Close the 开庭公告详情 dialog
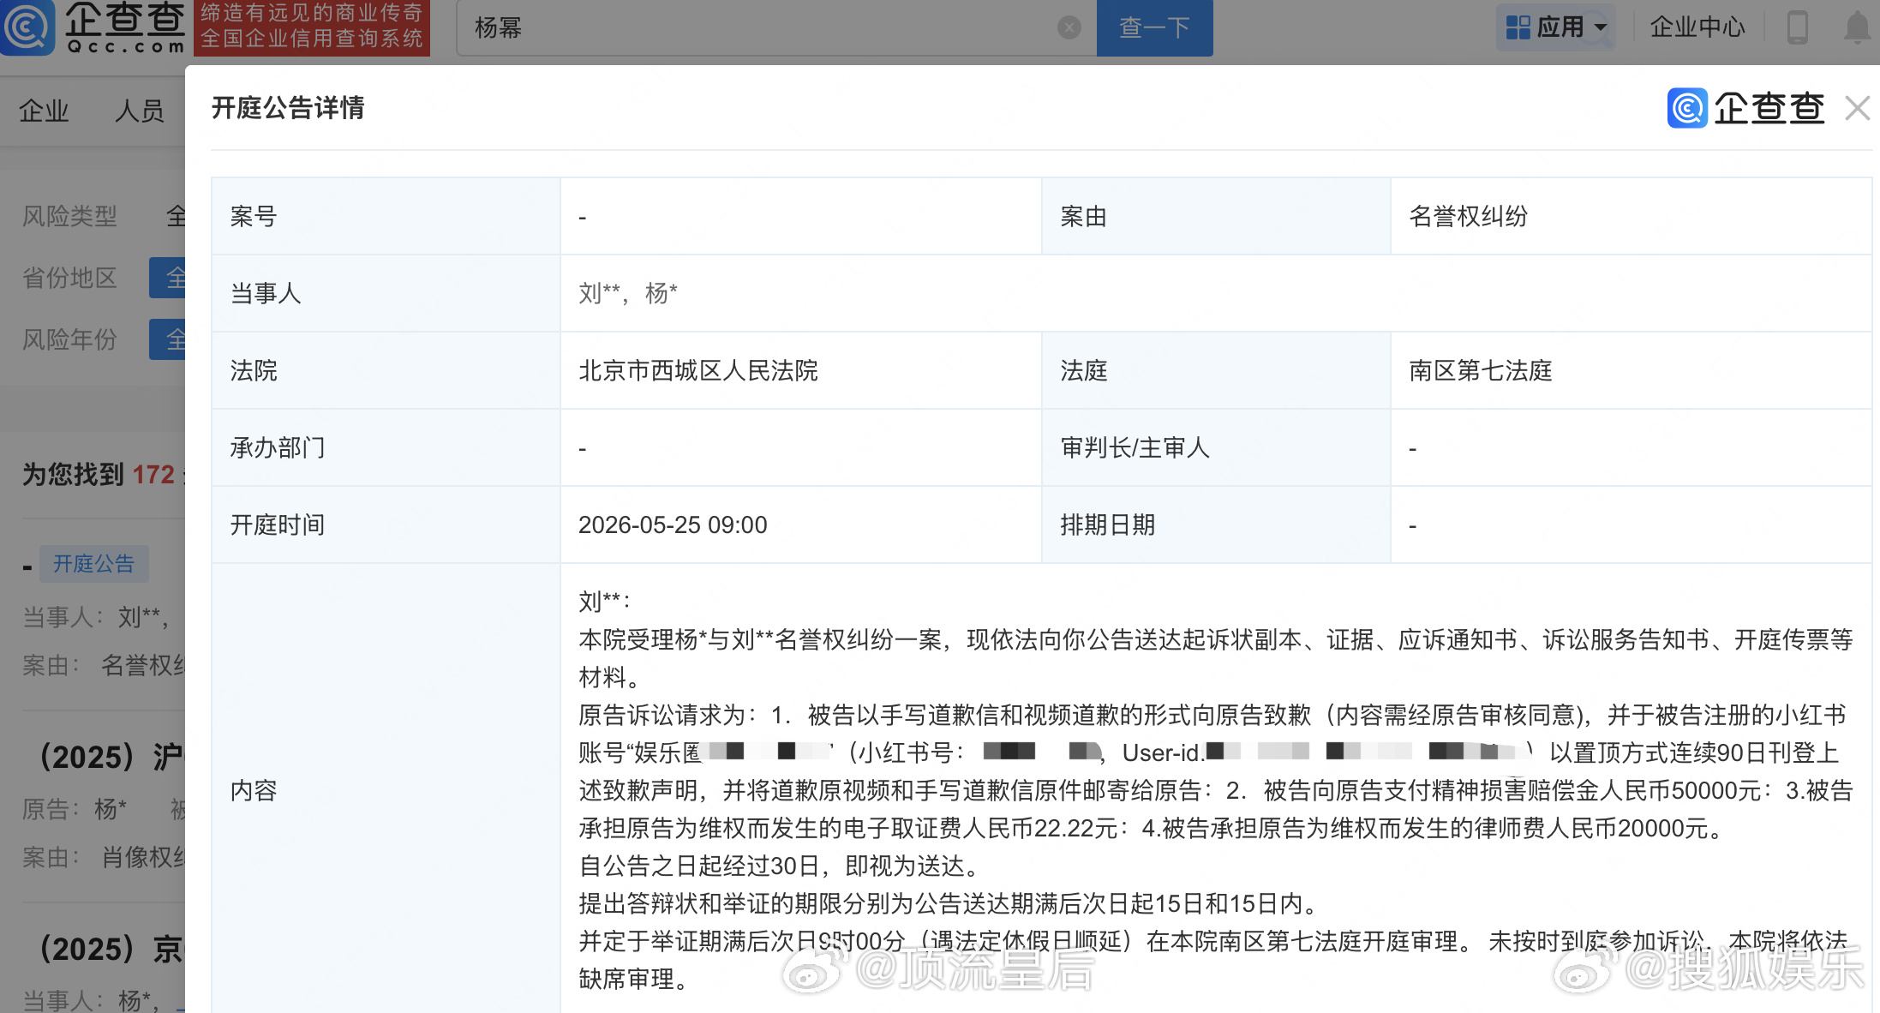1880x1013 pixels. [1858, 108]
